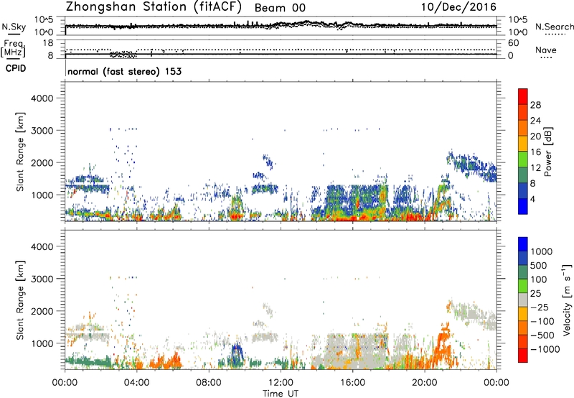The image size is (574, 398).
Task: Click the '20' Power colorbar tick label
Action: pyautogui.click(x=535, y=136)
